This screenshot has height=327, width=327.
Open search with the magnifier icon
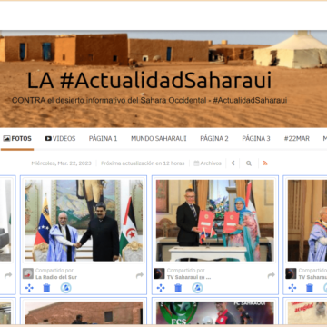pyautogui.click(x=249, y=163)
